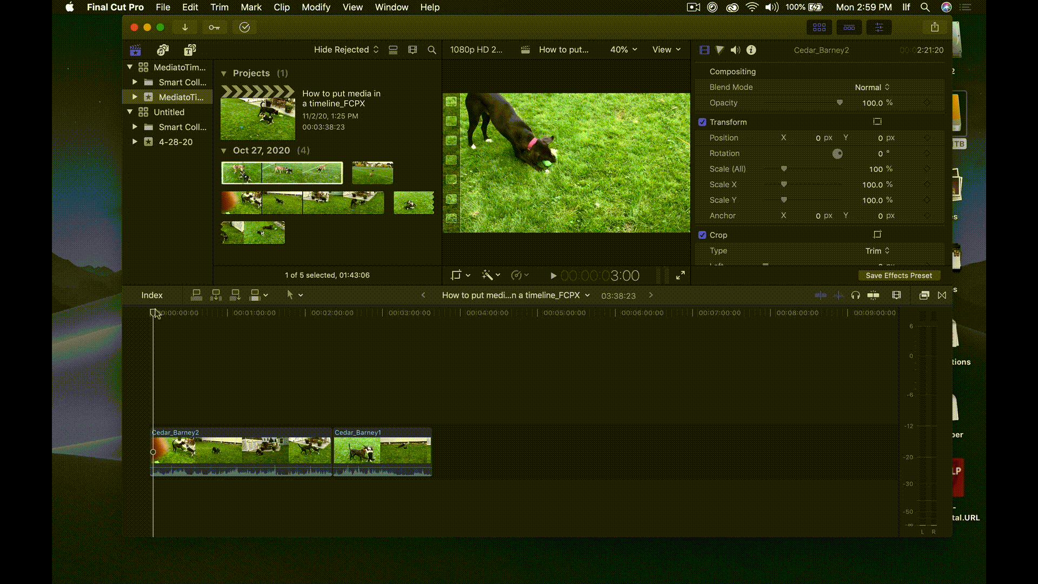Open Background Tasks checkmark icon
The height and width of the screenshot is (584, 1038).
[x=244, y=27]
